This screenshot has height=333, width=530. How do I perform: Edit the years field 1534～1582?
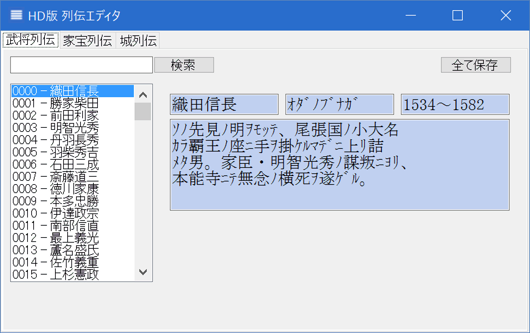455,104
